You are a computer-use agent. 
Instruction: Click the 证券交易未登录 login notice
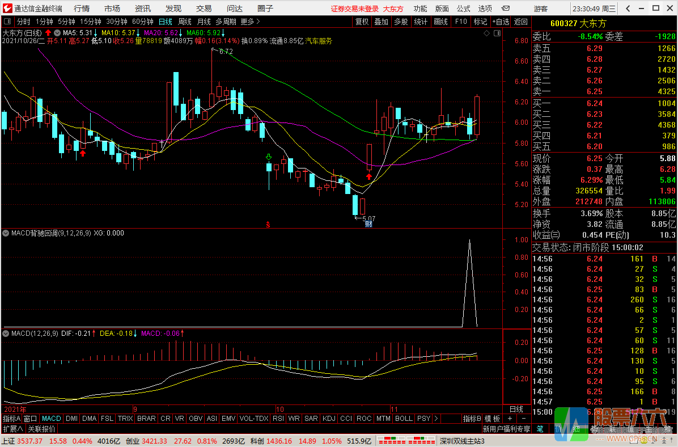(x=354, y=9)
